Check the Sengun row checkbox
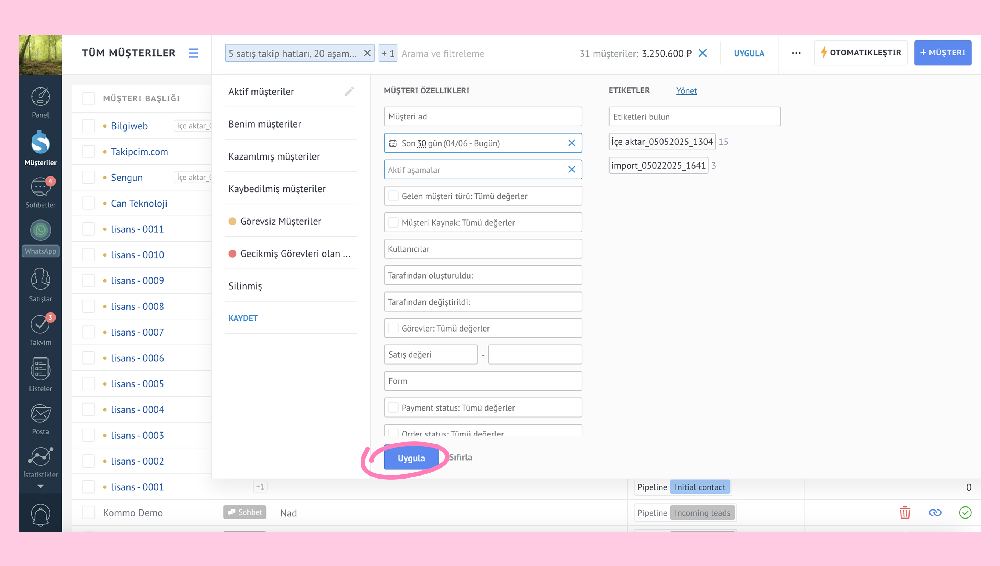 point(88,177)
